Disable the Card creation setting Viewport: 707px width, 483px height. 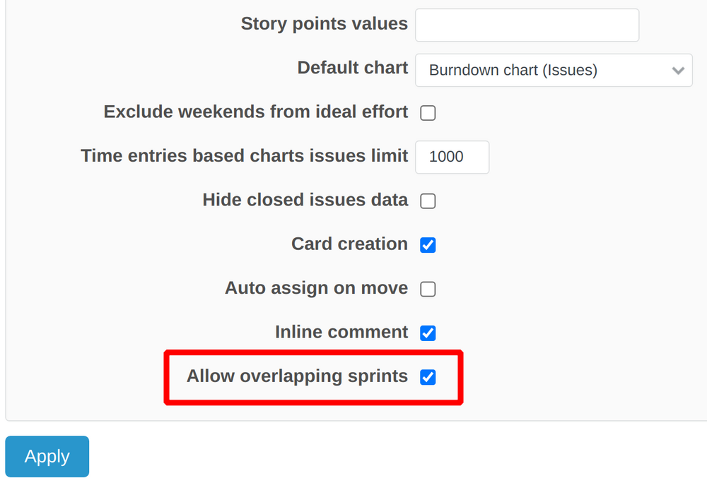pyautogui.click(x=428, y=244)
